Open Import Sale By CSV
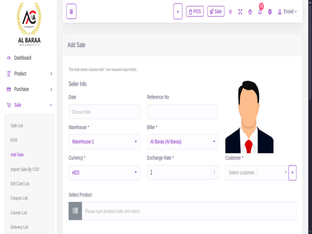The image size is (312, 234). pyautogui.click(x=25, y=169)
